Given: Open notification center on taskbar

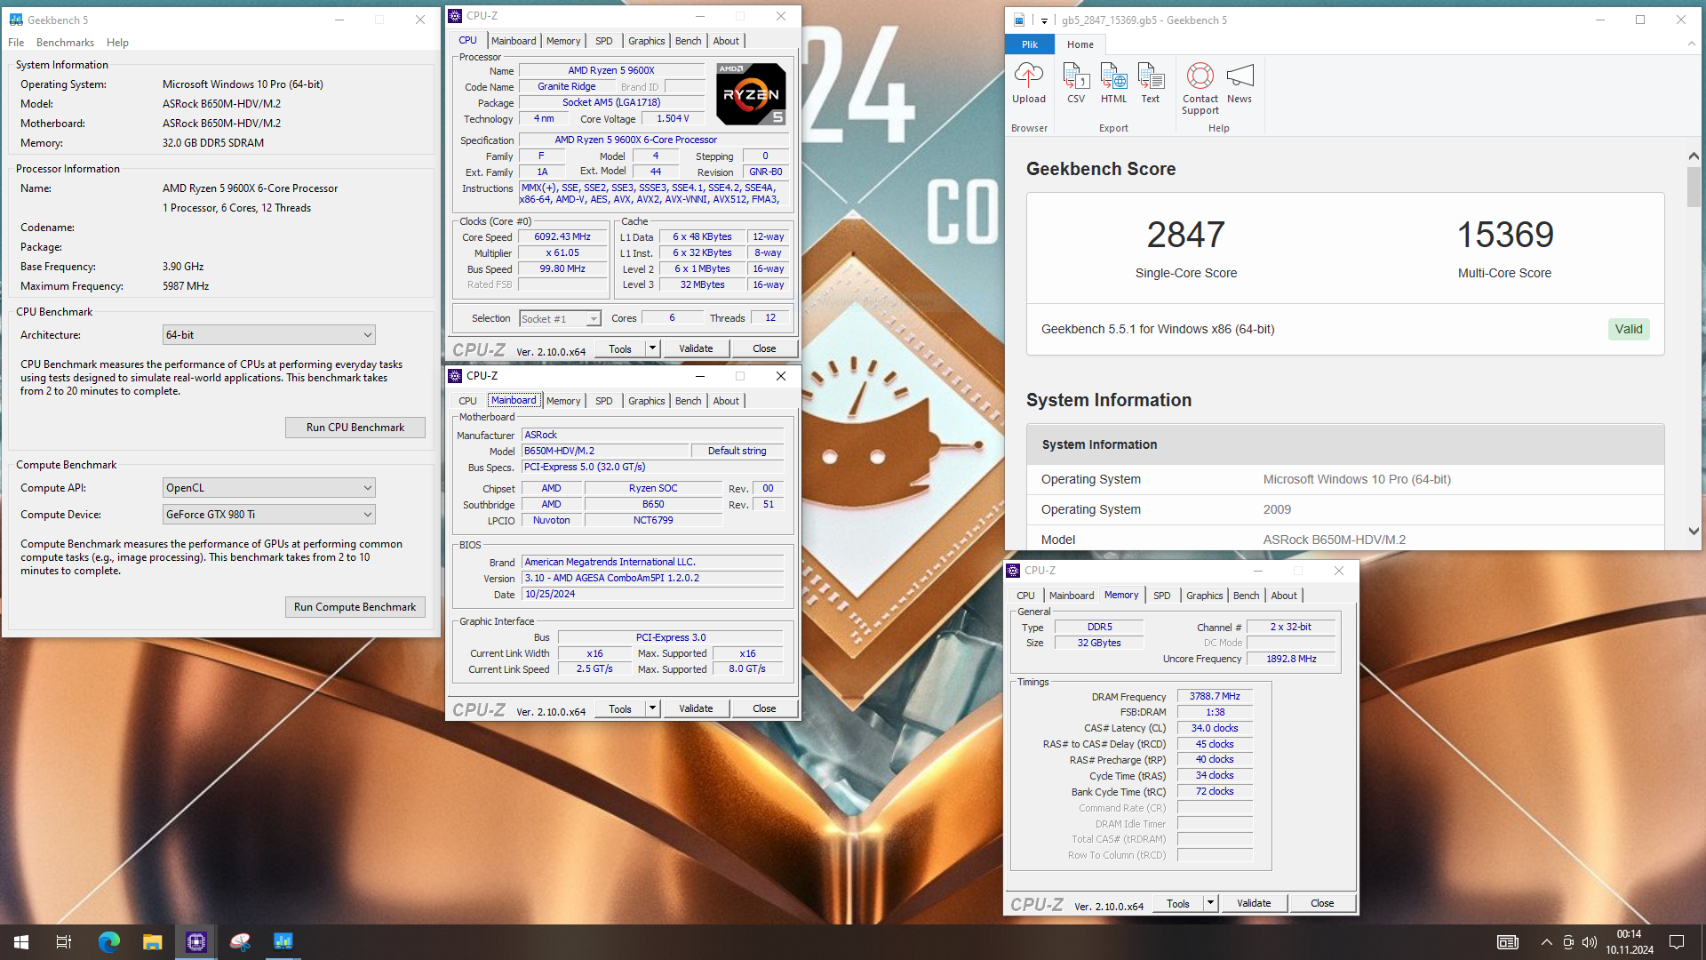Looking at the screenshot, I should click(x=1677, y=942).
